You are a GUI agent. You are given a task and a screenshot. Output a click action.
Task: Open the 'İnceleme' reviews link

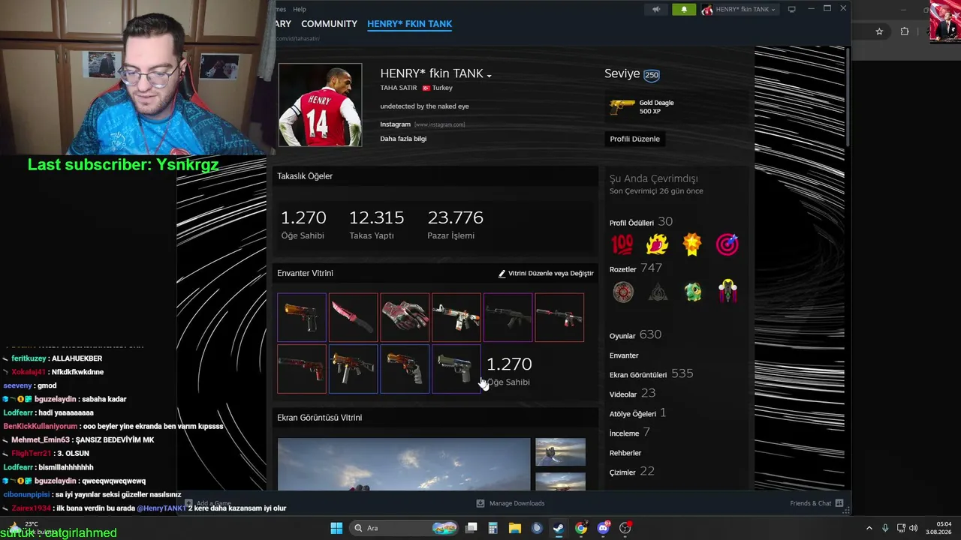click(x=625, y=433)
